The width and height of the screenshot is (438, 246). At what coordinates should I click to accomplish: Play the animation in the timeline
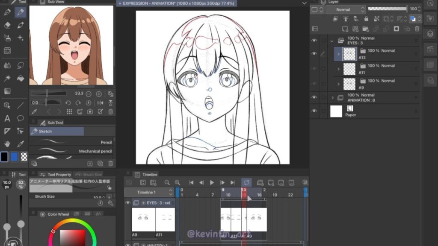(x=212, y=182)
